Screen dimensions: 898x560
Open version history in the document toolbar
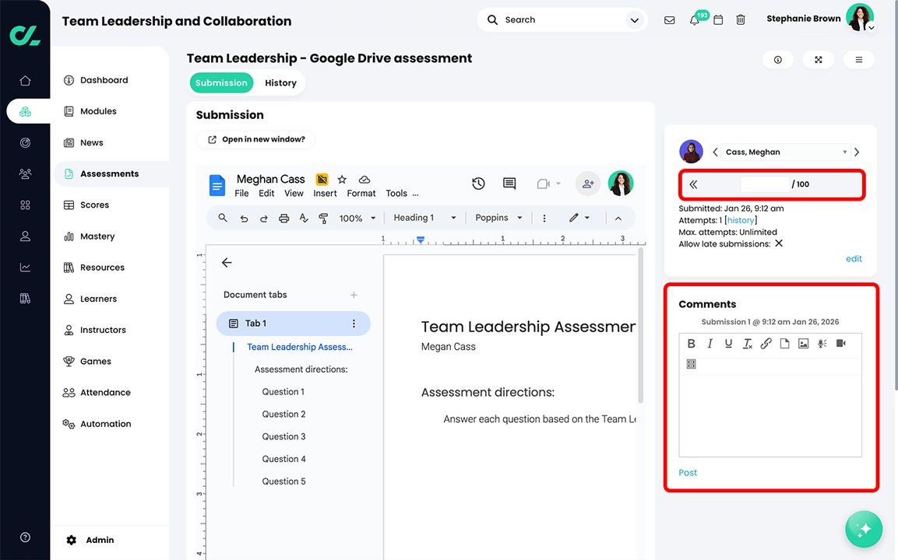478,184
